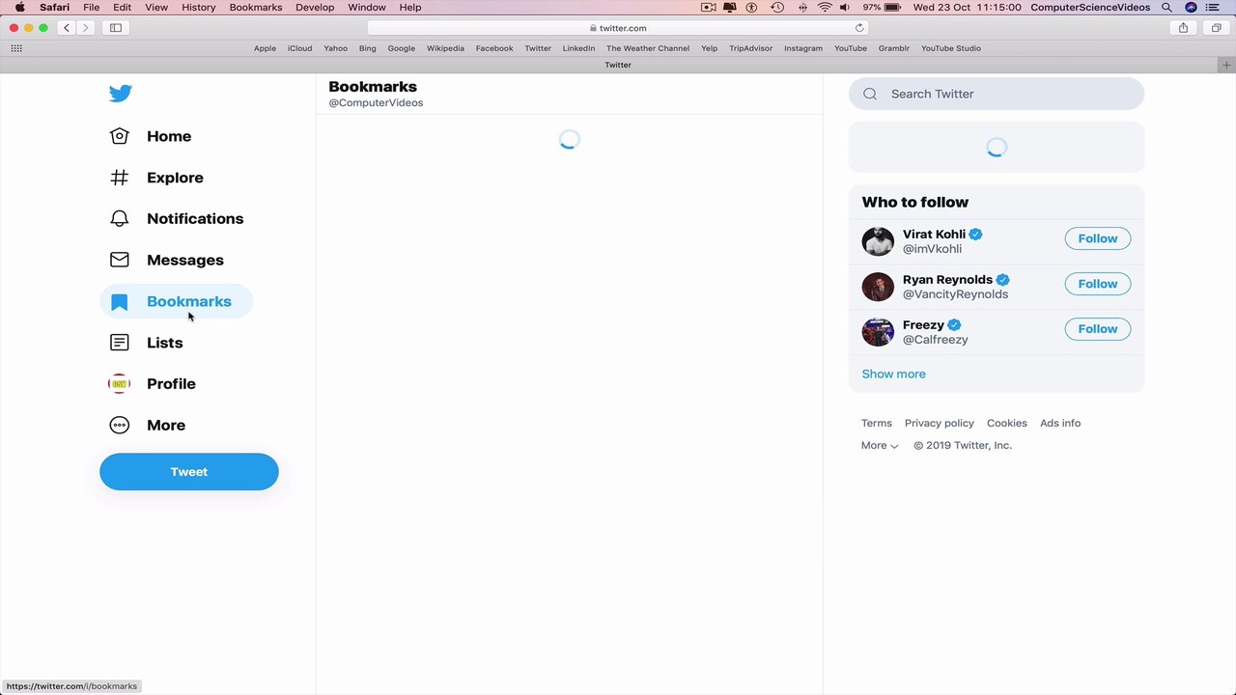Open the Ads info footer link
The height and width of the screenshot is (695, 1236).
coord(1060,423)
